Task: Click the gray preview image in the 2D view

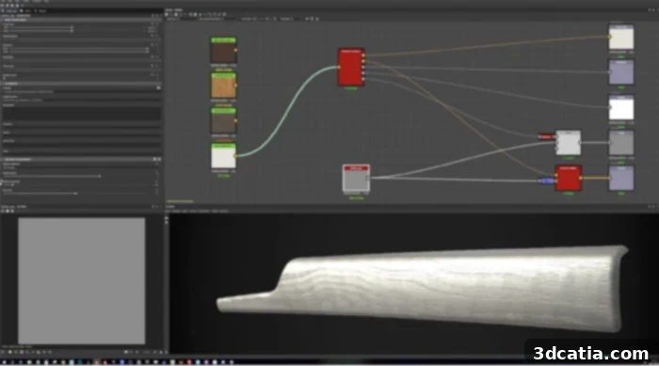Action: pos(82,280)
